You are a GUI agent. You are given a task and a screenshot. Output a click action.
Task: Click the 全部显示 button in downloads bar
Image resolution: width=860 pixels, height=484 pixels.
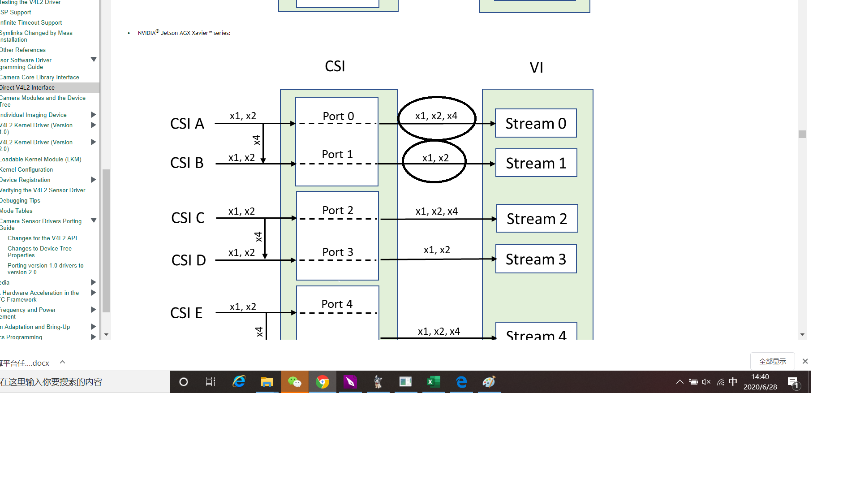click(772, 361)
